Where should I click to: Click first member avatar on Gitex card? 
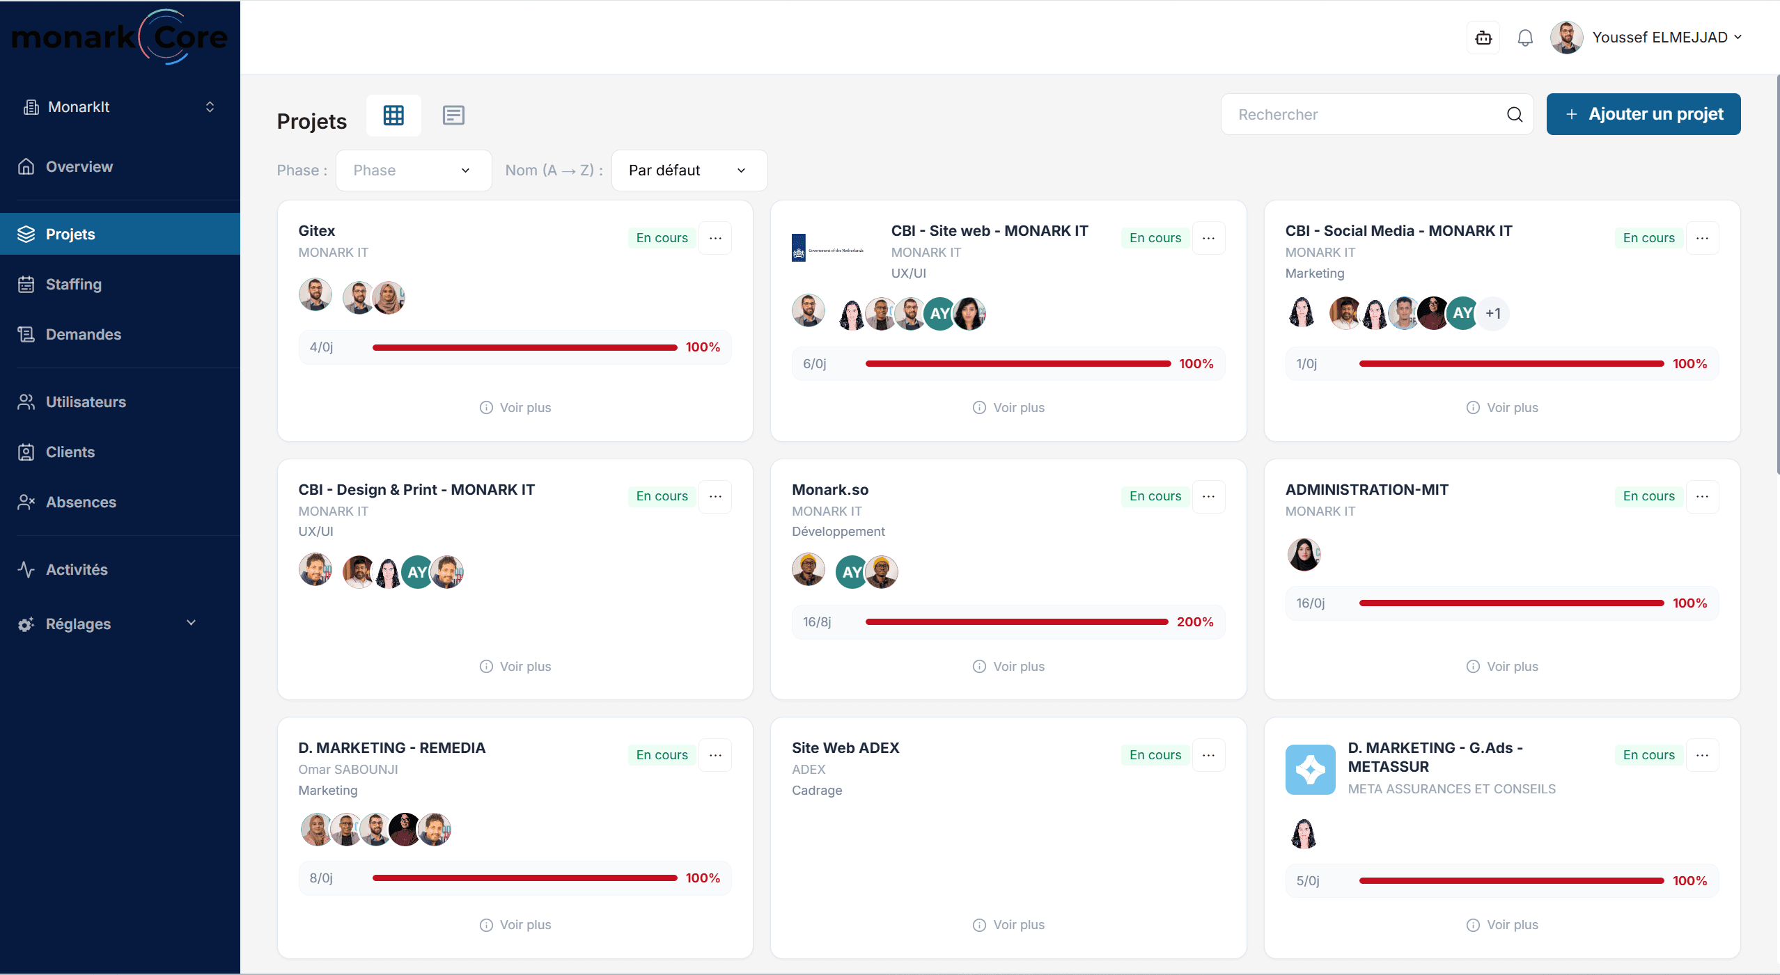(x=315, y=294)
